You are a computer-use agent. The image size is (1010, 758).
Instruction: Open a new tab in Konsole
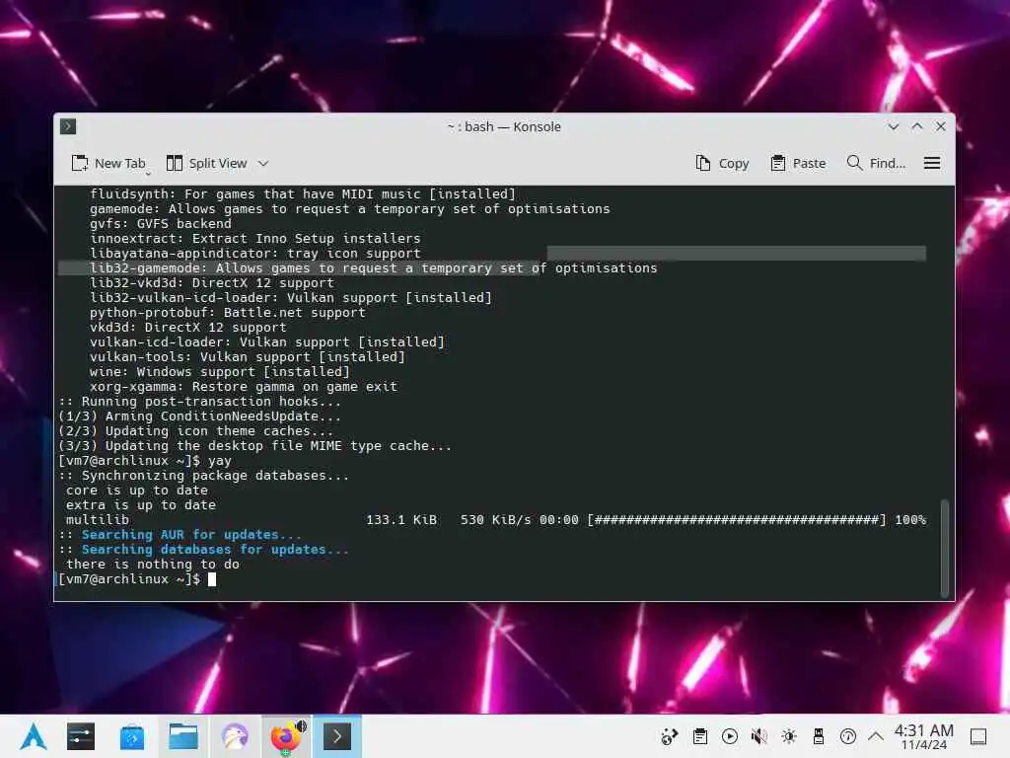pos(108,164)
